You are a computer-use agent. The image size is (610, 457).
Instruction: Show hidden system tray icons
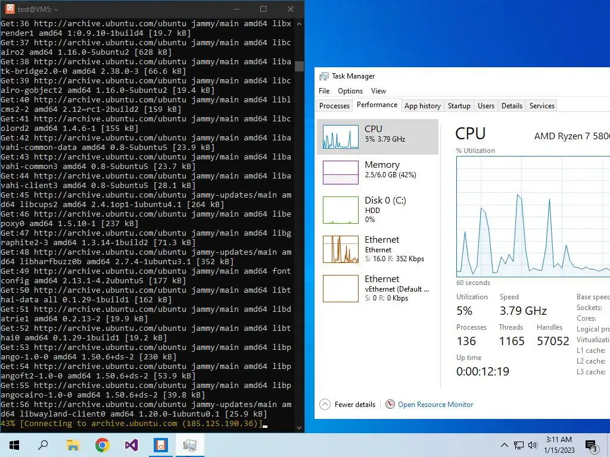[x=504, y=445]
